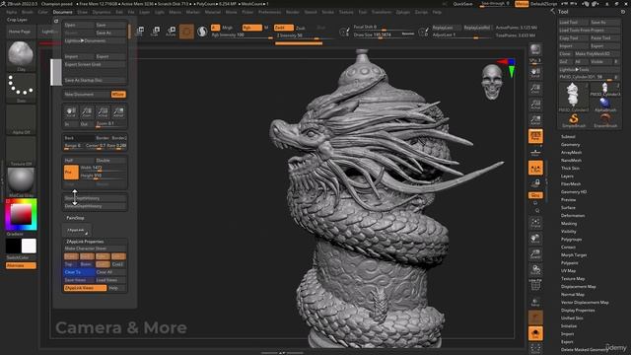This screenshot has width=631, height=355.
Task: Toggle Persp perspective mode on right shelf
Action: pyautogui.click(x=535, y=136)
